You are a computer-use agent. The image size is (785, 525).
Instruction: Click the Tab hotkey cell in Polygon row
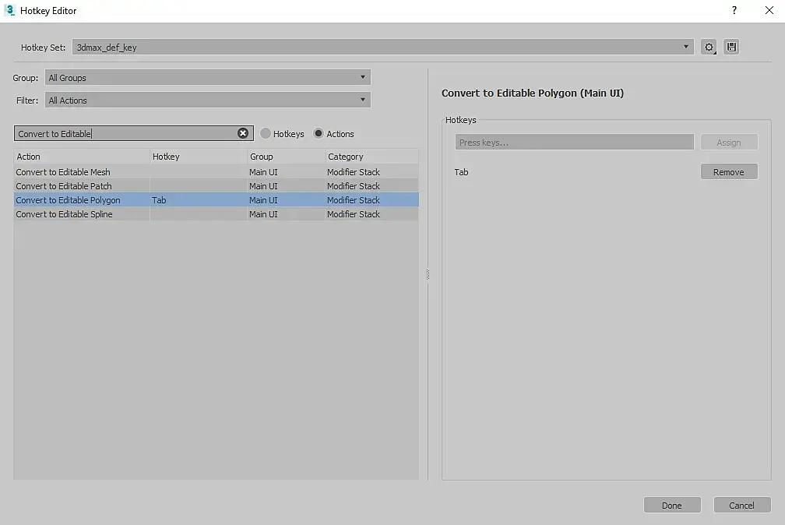(x=199, y=200)
